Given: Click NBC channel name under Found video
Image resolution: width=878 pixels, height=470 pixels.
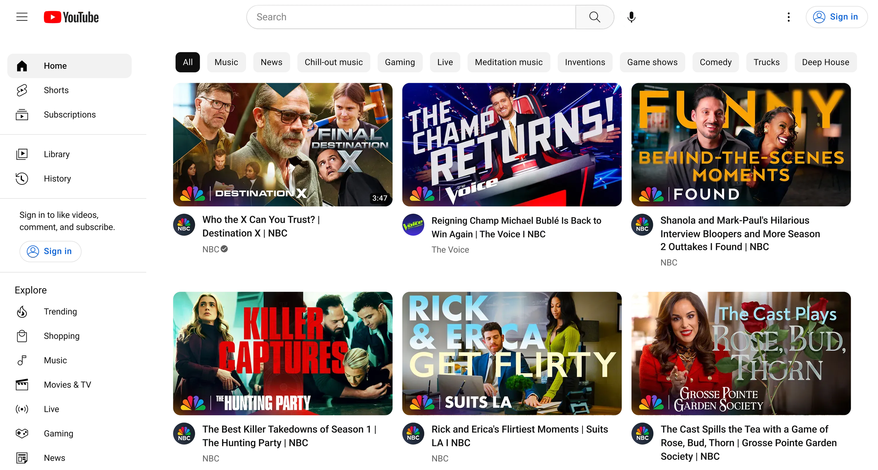Looking at the screenshot, I should coord(669,263).
